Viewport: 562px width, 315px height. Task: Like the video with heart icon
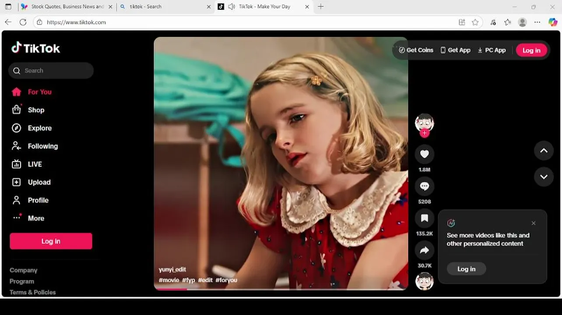coord(424,154)
